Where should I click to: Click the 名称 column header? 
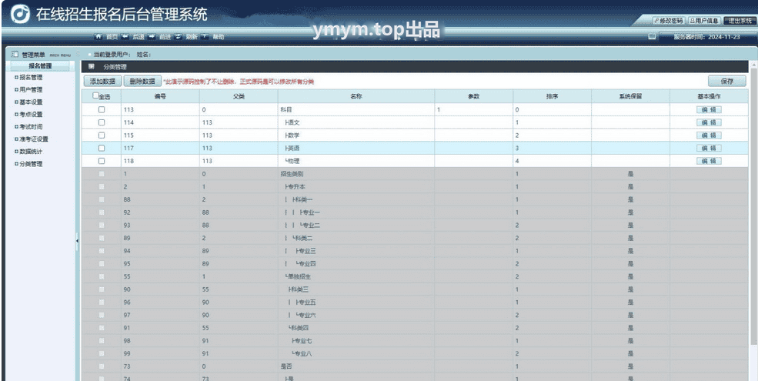pyautogui.click(x=356, y=96)
